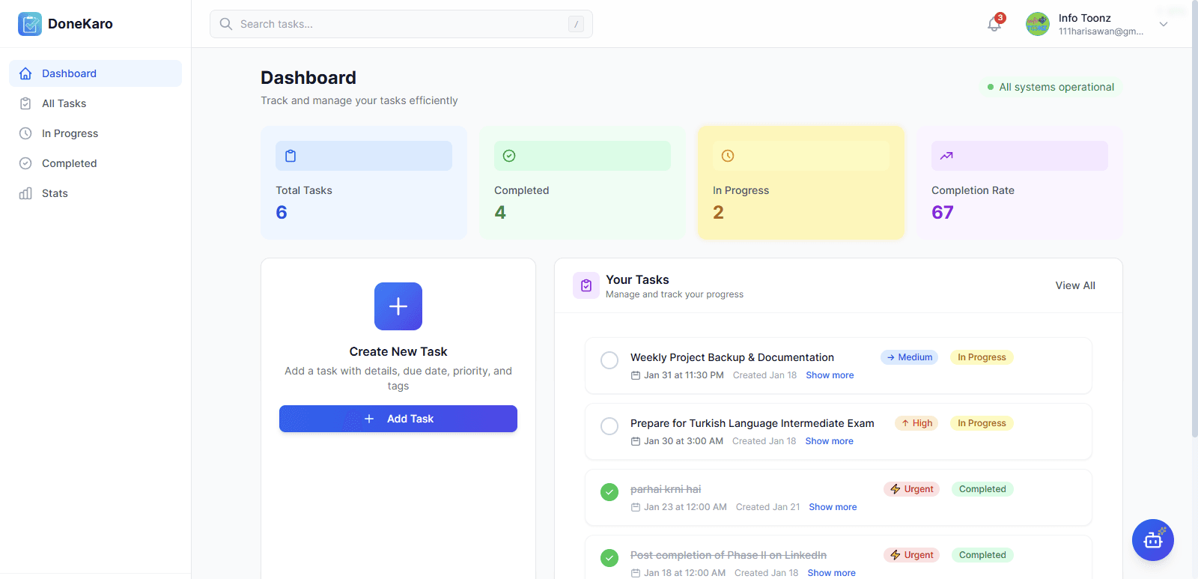Image resolution: width=1198 pixels, height=579 pixels.
Task: Click the High priority badge
Action: [916, 423]
